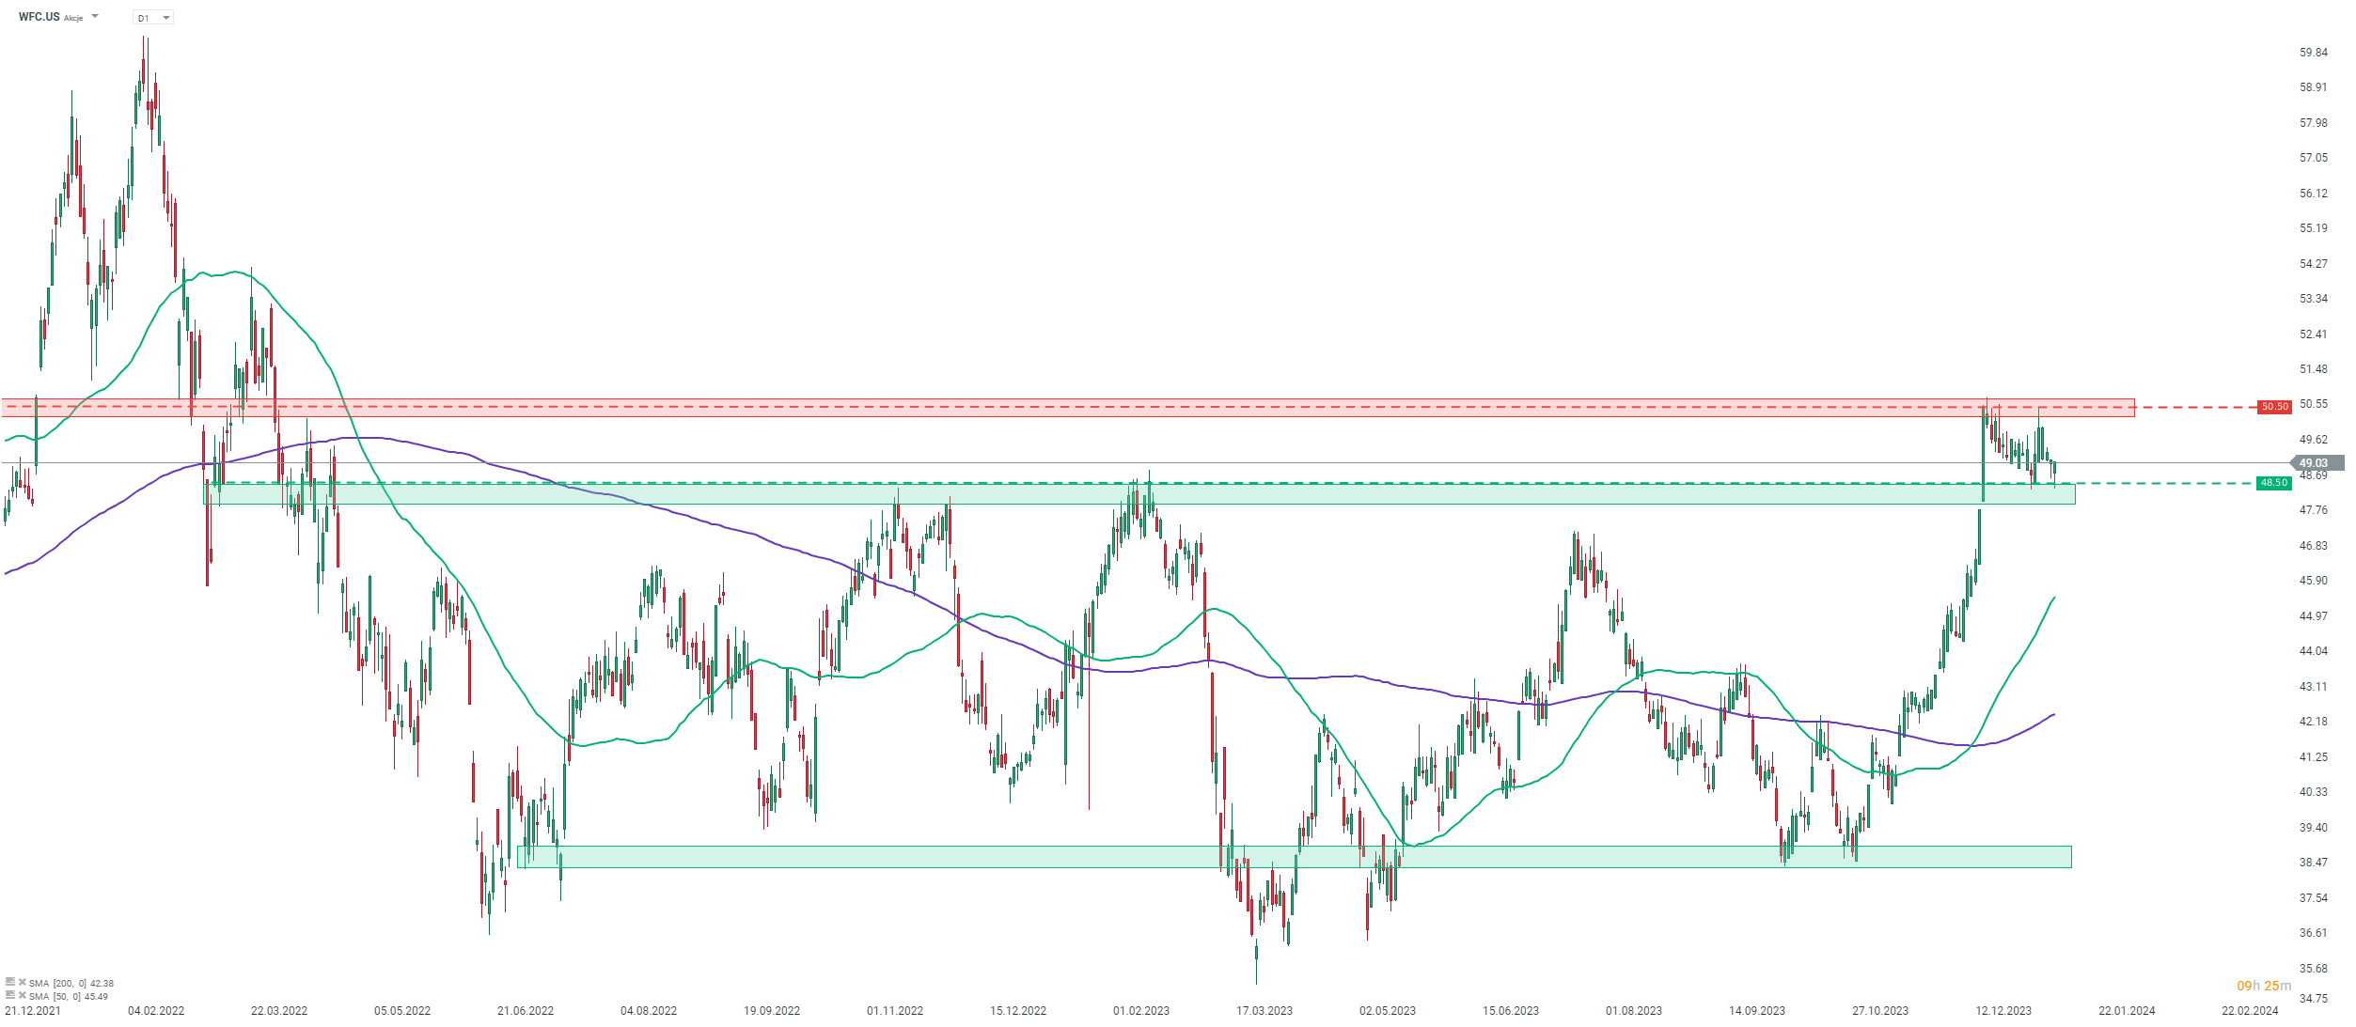This screenshot has width=2356, height=1027.
Task: Click the 09h 25m candle countdown timer
Action: (2264, 986)
